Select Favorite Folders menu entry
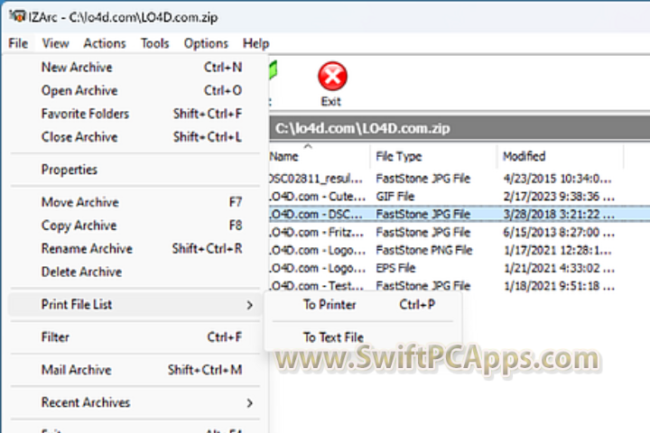Viewport: 650px width, 433px height. 135,114
